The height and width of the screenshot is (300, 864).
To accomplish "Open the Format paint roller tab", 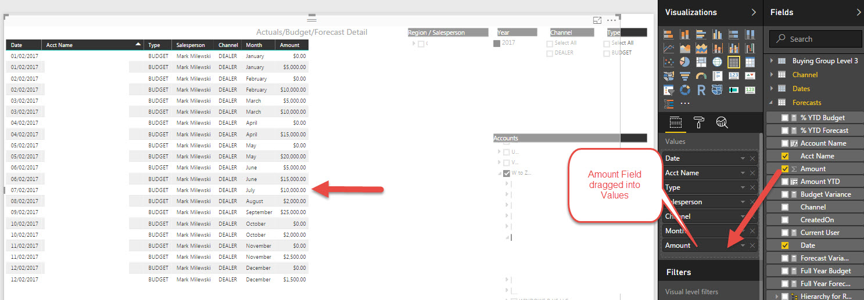I will point(699,122).
